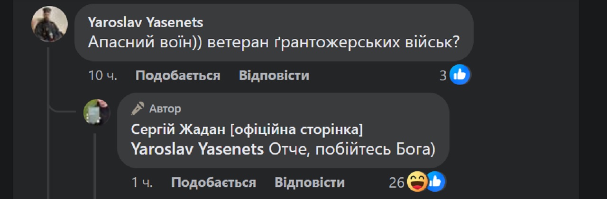Click Сергій Жадан's small avatar in reply

pyautogui.click(x=97, y=112)
